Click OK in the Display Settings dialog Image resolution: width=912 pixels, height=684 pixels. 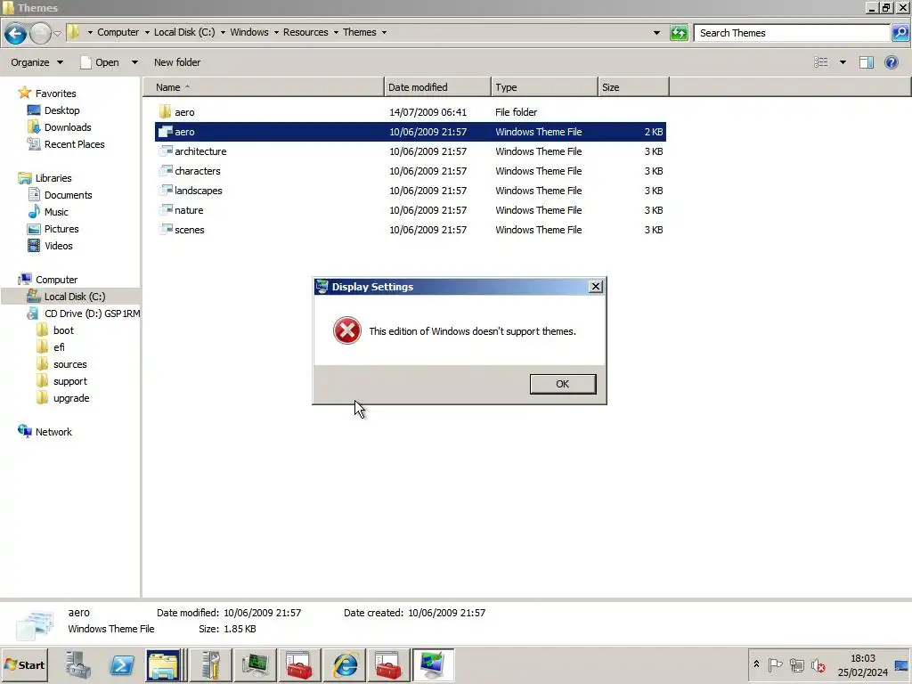tap(563, 384)
